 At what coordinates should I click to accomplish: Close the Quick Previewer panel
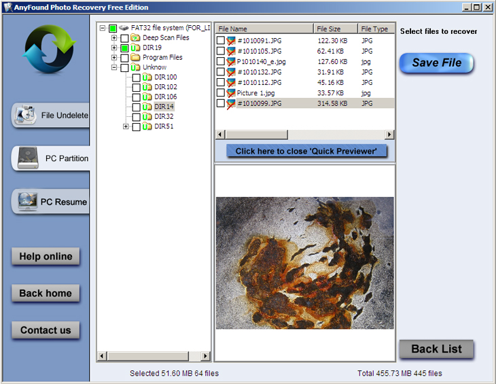pos(306,151)
